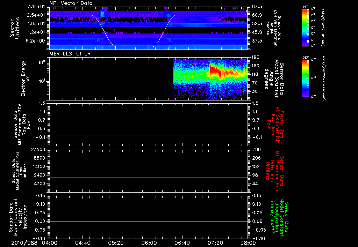Click the "04:40" time tick label
Image resolution: width=358 pixels, height=247 pixels.
pos(83,243)
